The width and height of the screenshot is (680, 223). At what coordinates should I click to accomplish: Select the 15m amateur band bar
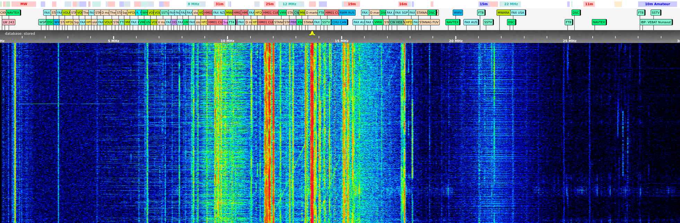[483, 4]
